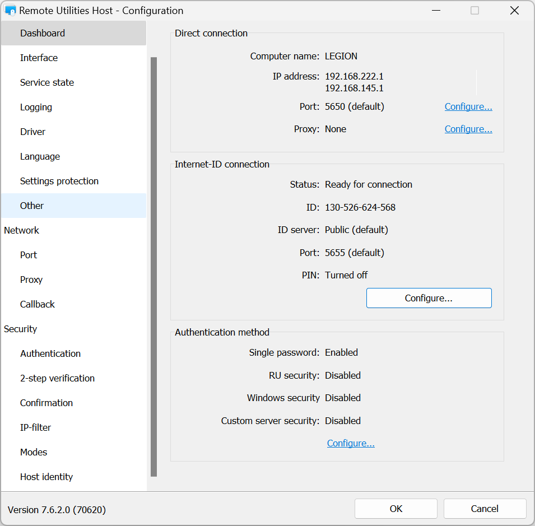Viewport: 535px width, 526px height.
Task: Close the Configuration window
Action: coord(514,11)
